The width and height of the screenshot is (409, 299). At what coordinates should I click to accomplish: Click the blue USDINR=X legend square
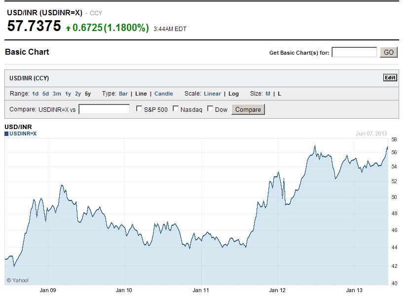(x=7, y=133)
